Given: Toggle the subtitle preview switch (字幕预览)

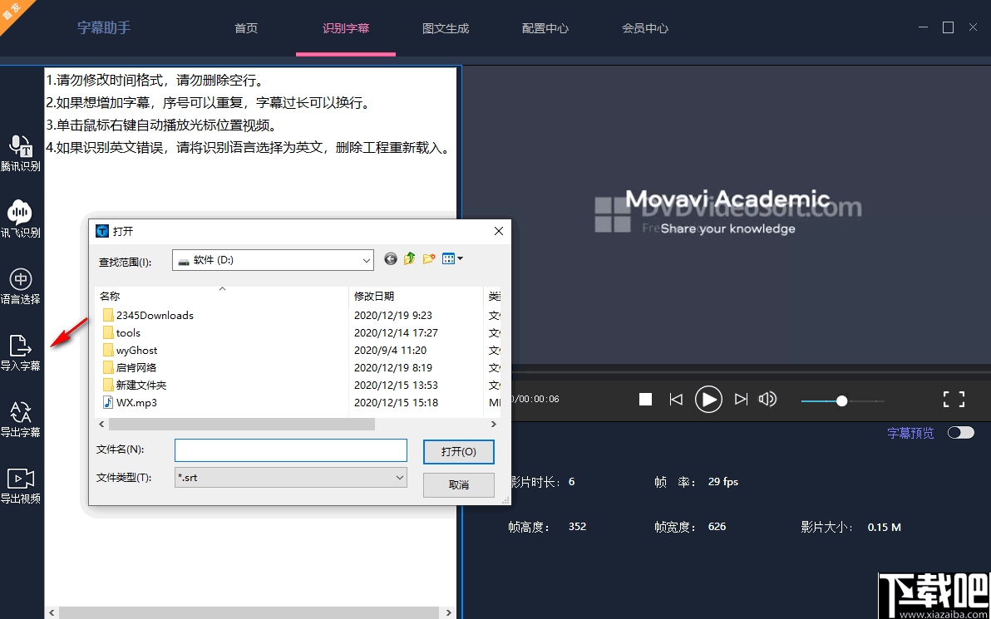Looking at the screenshot, I should point(961,434).
